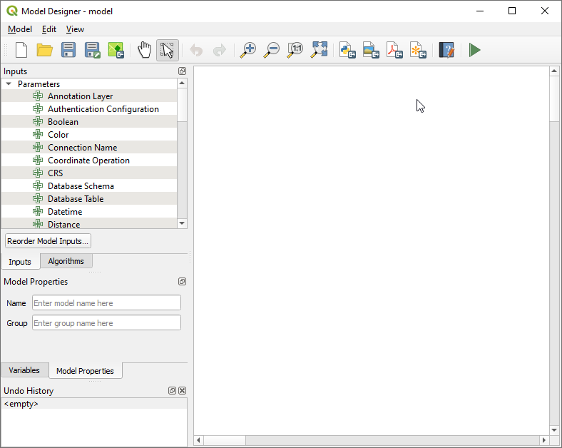Create a new model with the blank page icon
Image resolution: width=562 pixels, height=448 pixels.
coord(21,50)
